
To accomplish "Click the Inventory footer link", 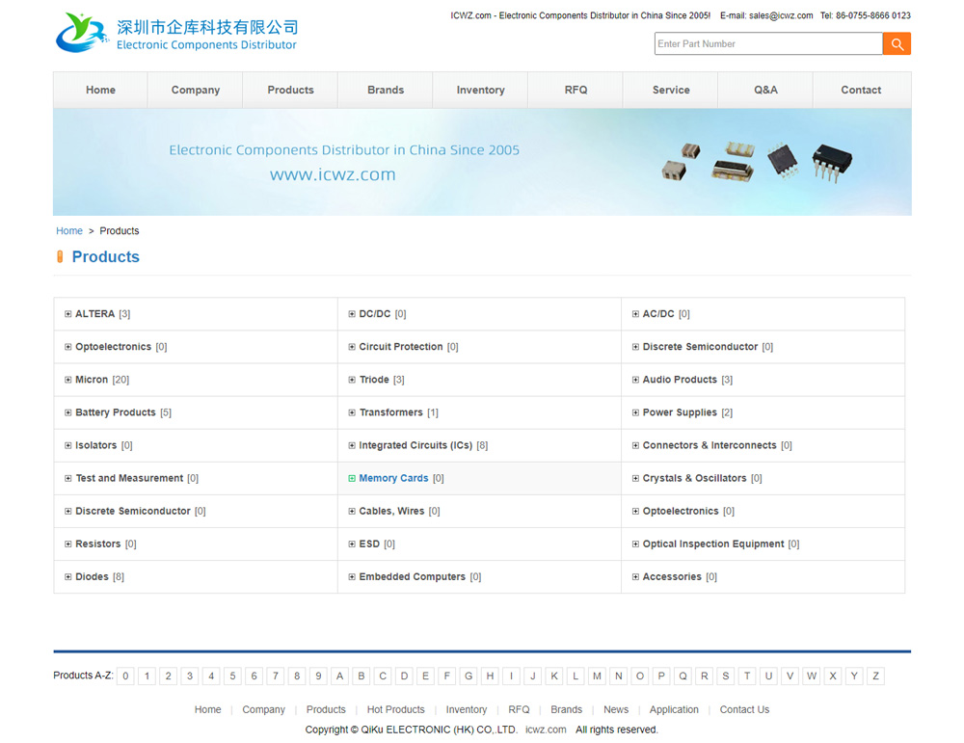I will pyautogui.click(x=466, y=710).
